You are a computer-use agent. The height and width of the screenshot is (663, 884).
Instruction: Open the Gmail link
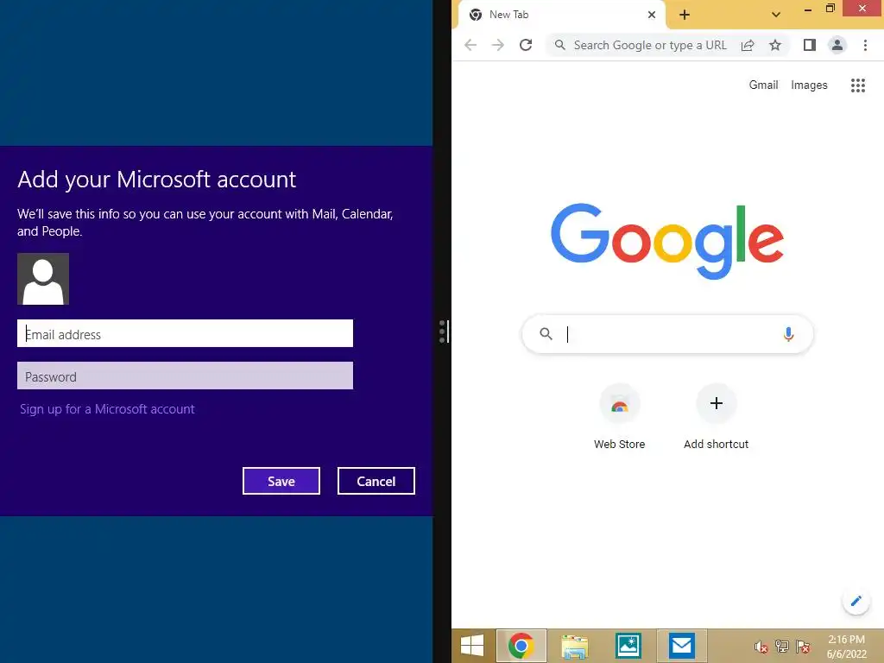click(x=763, y=85)
